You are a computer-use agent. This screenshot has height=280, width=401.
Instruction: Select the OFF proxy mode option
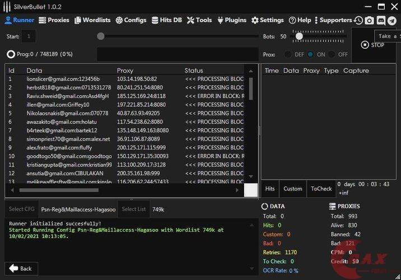[332, 54]
